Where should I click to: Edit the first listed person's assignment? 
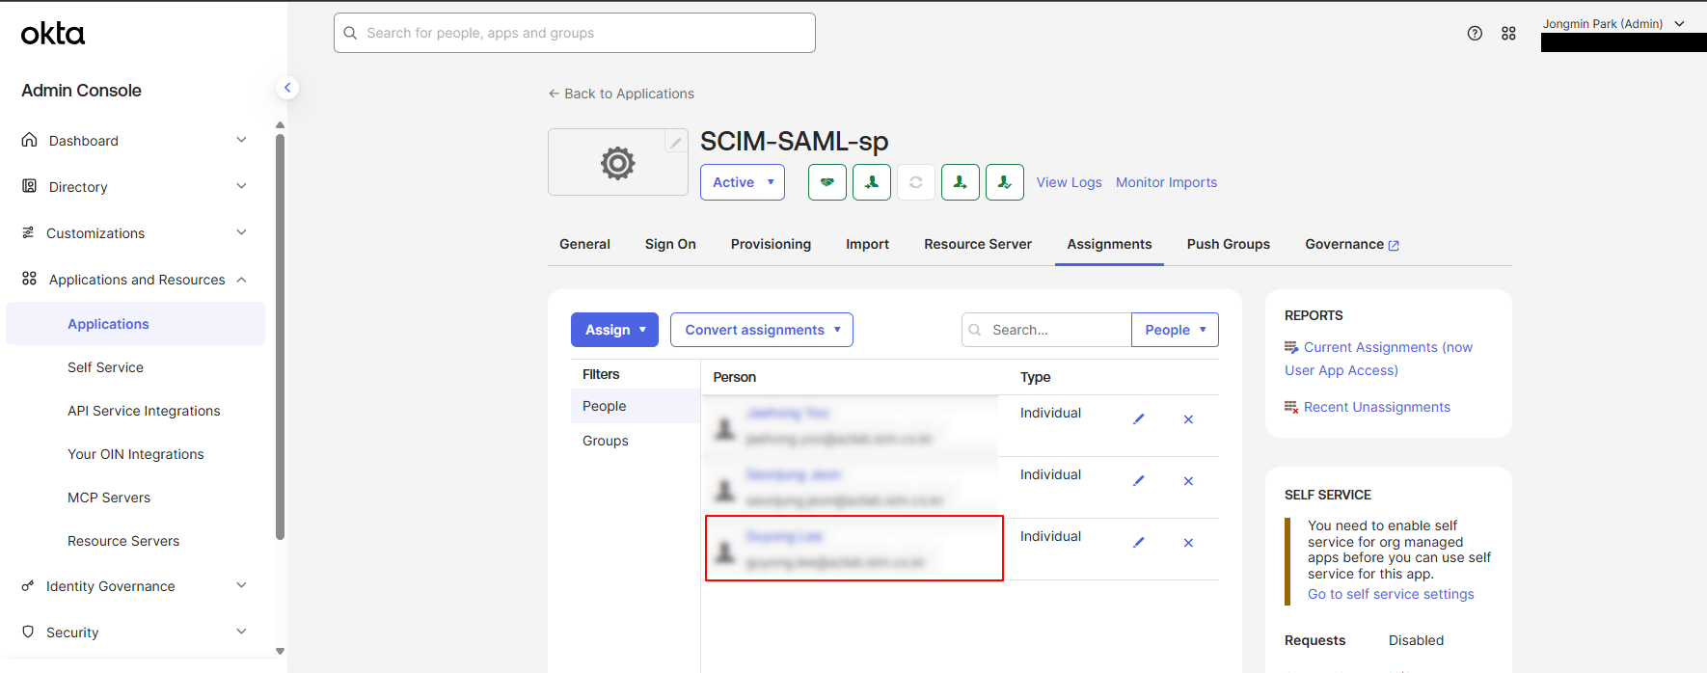click(1139, 419)
